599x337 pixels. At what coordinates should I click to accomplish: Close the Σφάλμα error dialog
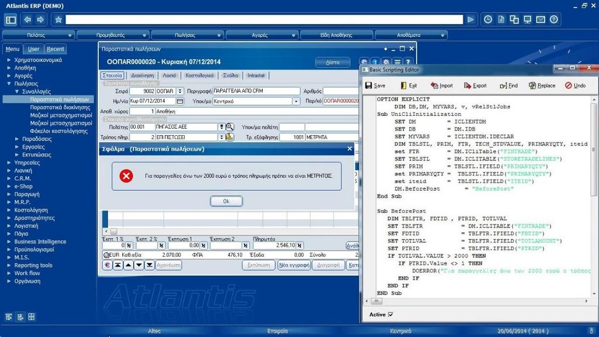click(350, 149)
